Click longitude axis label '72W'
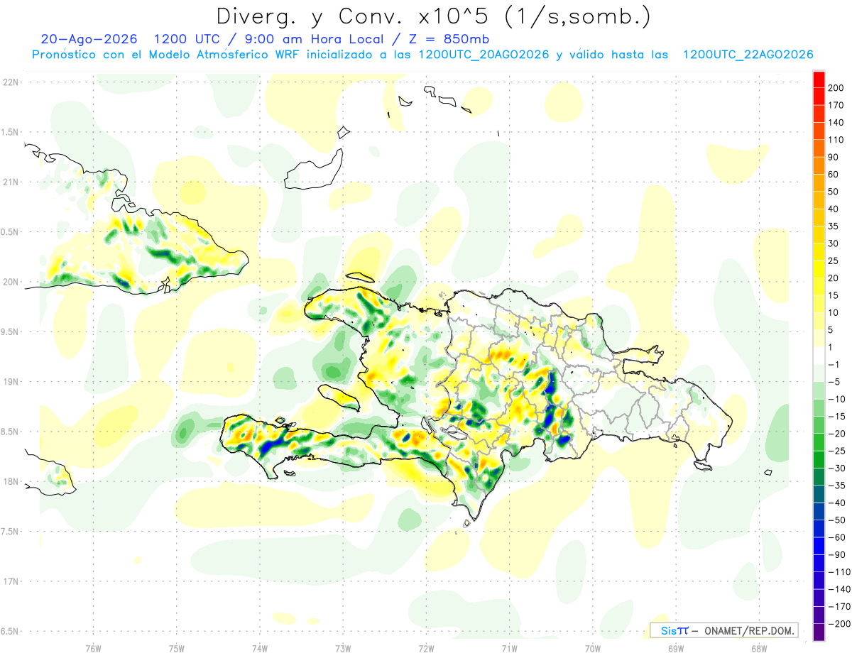 click(x=426, y=647)
